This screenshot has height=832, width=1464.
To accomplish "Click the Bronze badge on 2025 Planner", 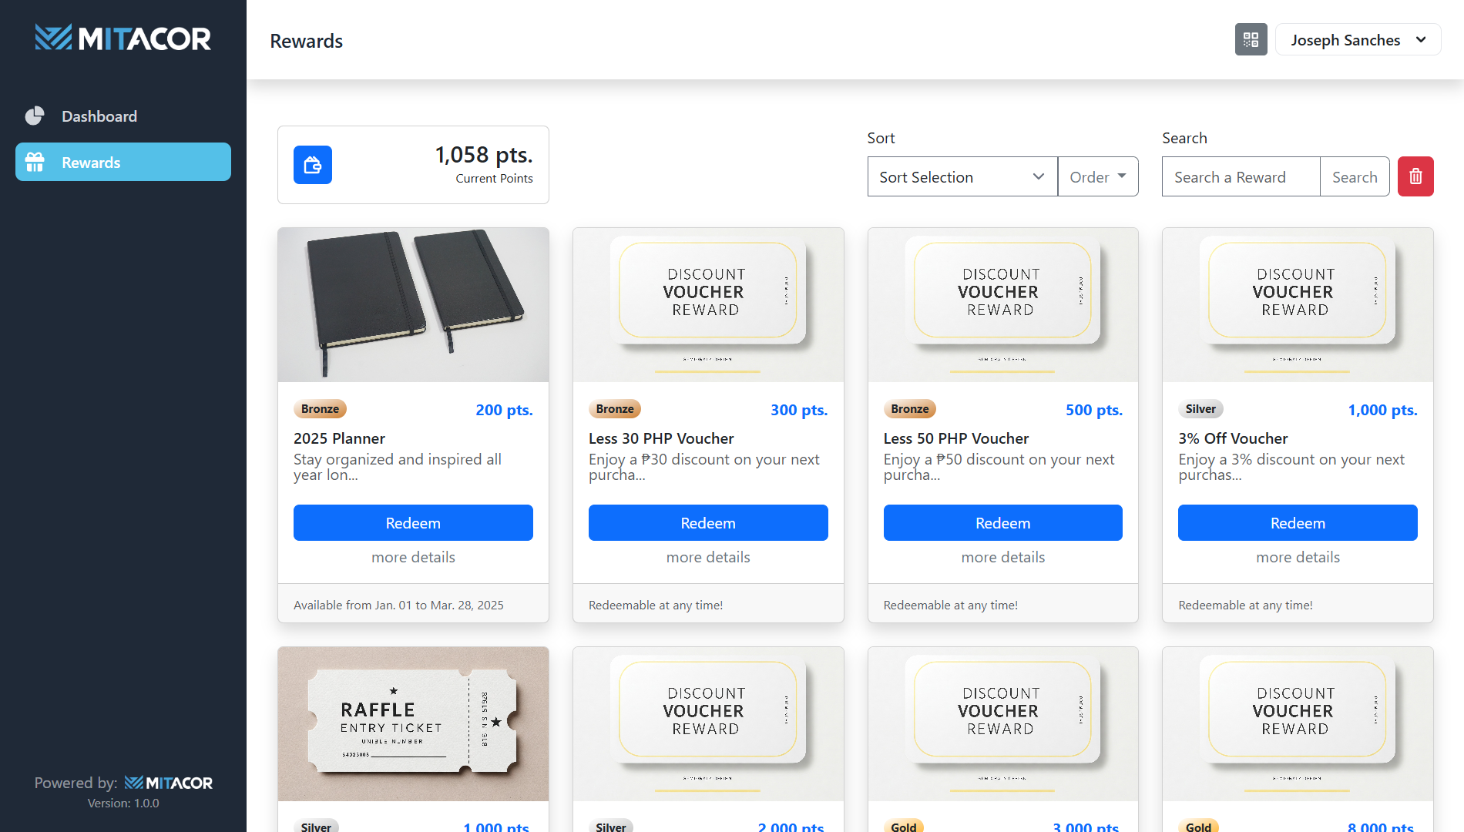I will click(x=320, y=409).
